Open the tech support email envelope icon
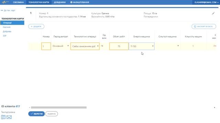This screenshot has height=123, width=220. pyautogui.click(x=9, y=117)
